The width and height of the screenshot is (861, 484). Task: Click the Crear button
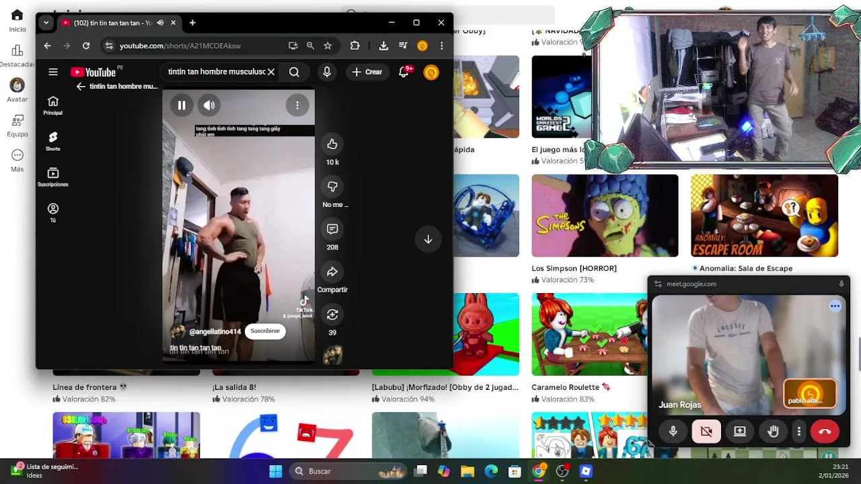pyautogui.click(x=367, y=72)
